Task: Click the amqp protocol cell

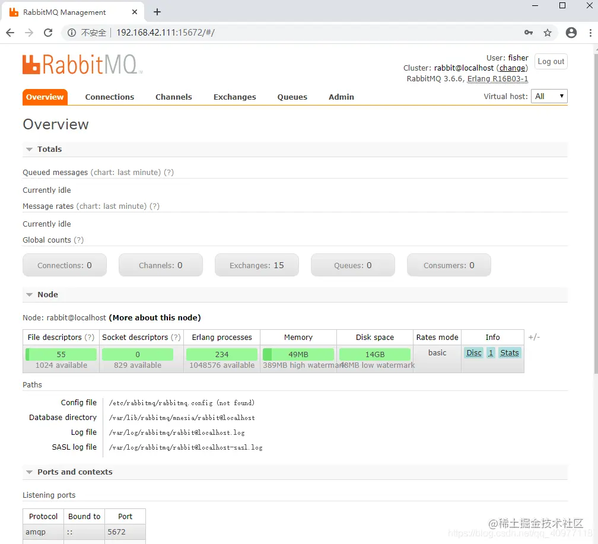Action: pos(43,532)
